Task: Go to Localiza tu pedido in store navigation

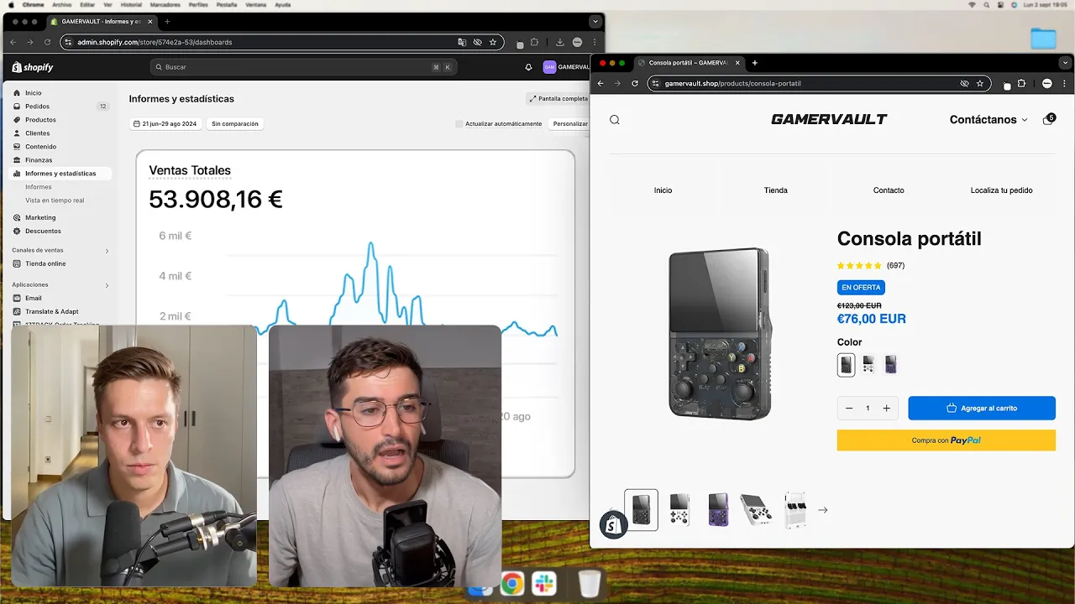Action: (x=1001, y=190)
